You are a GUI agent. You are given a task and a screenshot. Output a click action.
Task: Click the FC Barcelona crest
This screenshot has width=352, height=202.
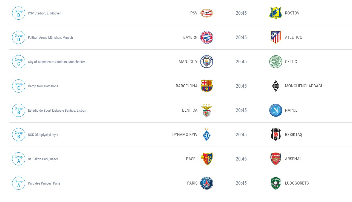(207, 86)
